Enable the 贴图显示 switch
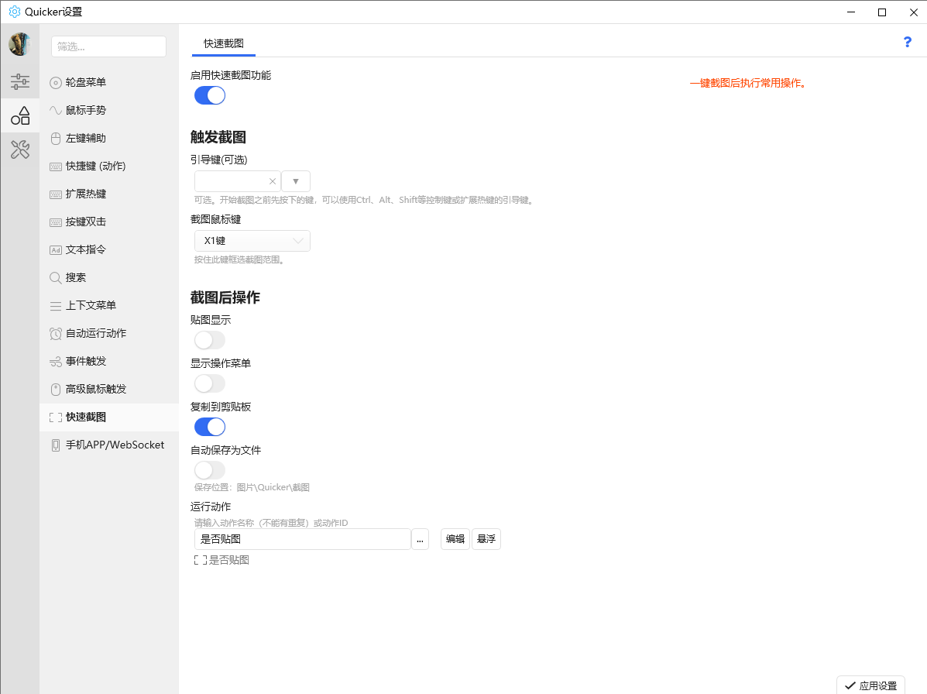Screen dimensions: 927x694 click(210, 340)
